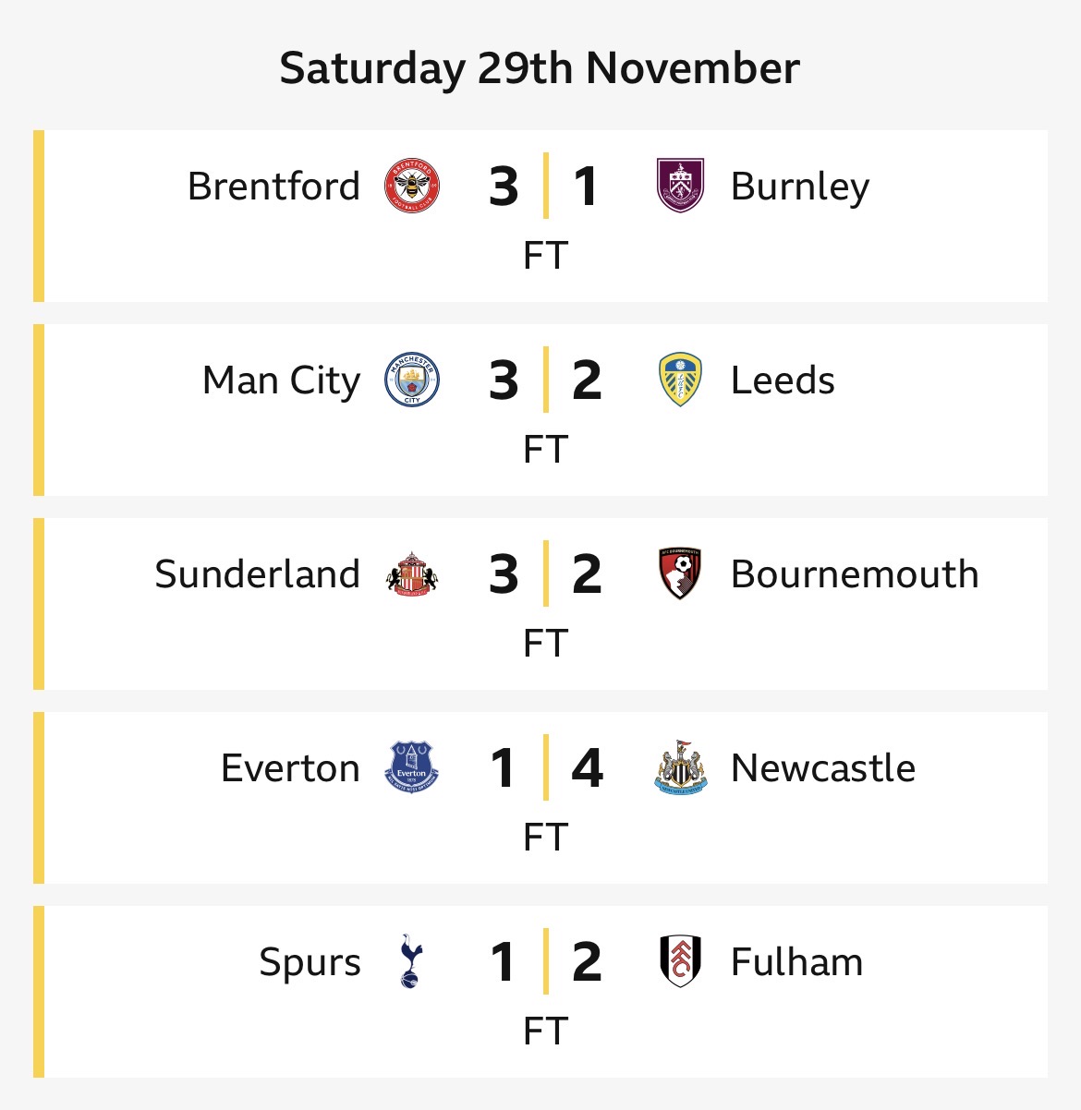
Task: Tap the Sunderland club badge
Action: (412, 573)
